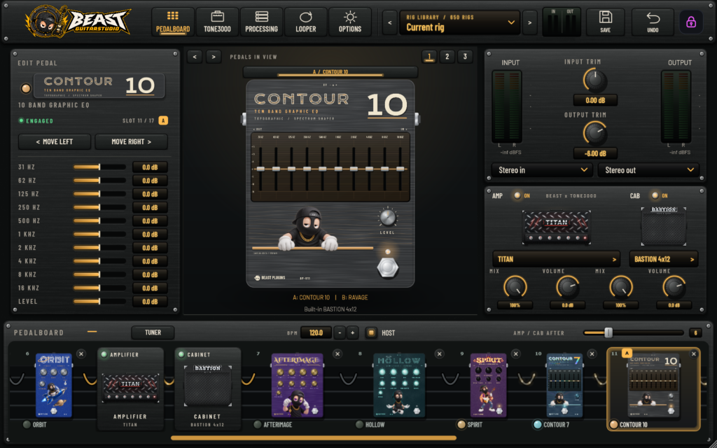
Task: Open the Pedalboard view
Action: point(173,22)
